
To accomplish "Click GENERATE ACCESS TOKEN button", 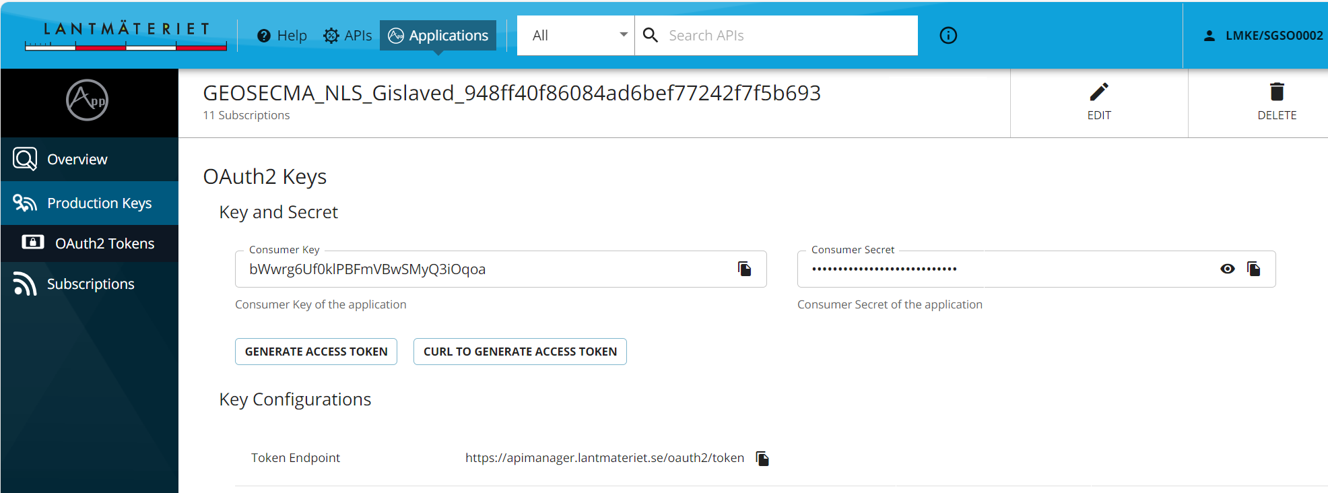I will [x=316, y=352].
